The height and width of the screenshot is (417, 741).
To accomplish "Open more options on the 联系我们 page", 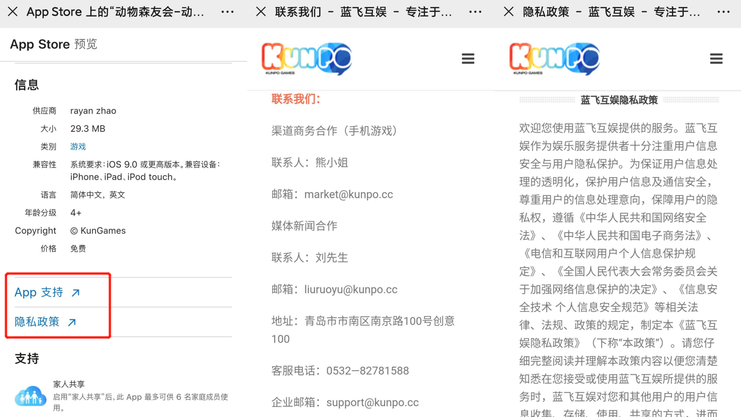I will tap(475, 11).
